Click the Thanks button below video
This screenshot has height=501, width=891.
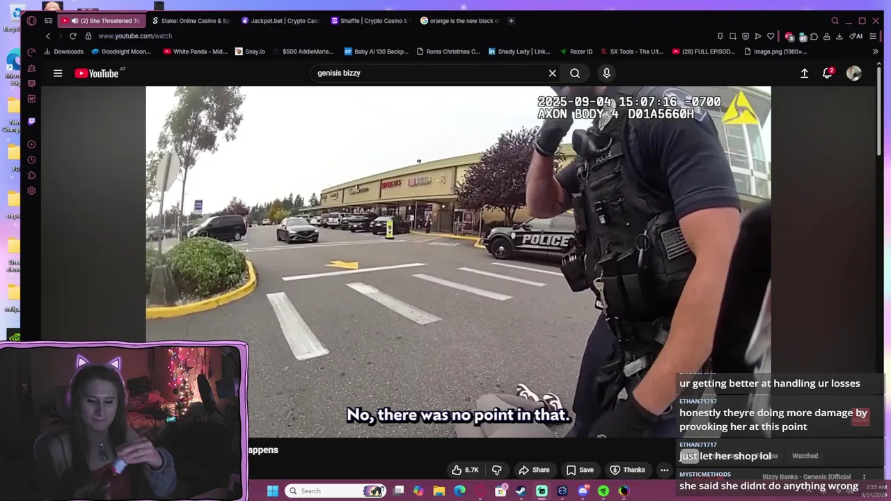[627, 470]
